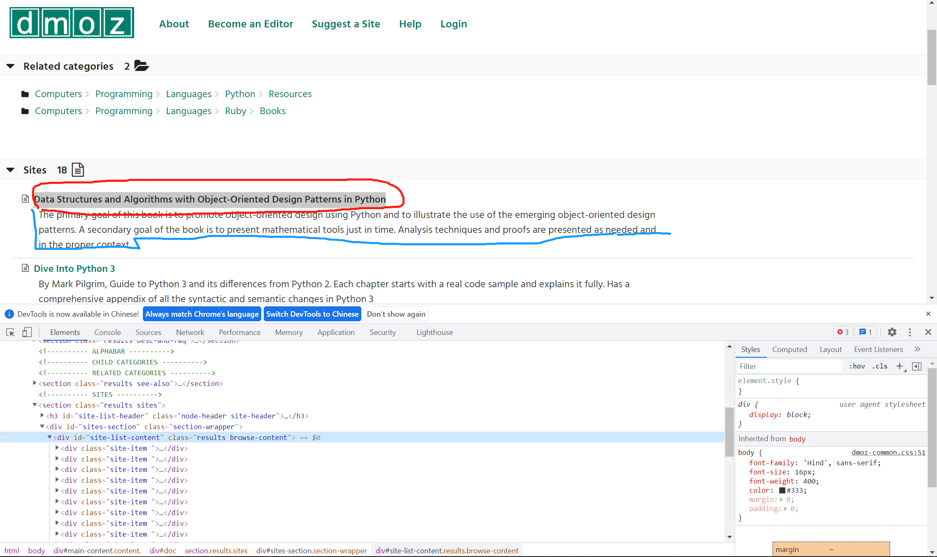Collapse the div site-list-content node
Viewport: 937px width, 557px height.
pos(49,437)
